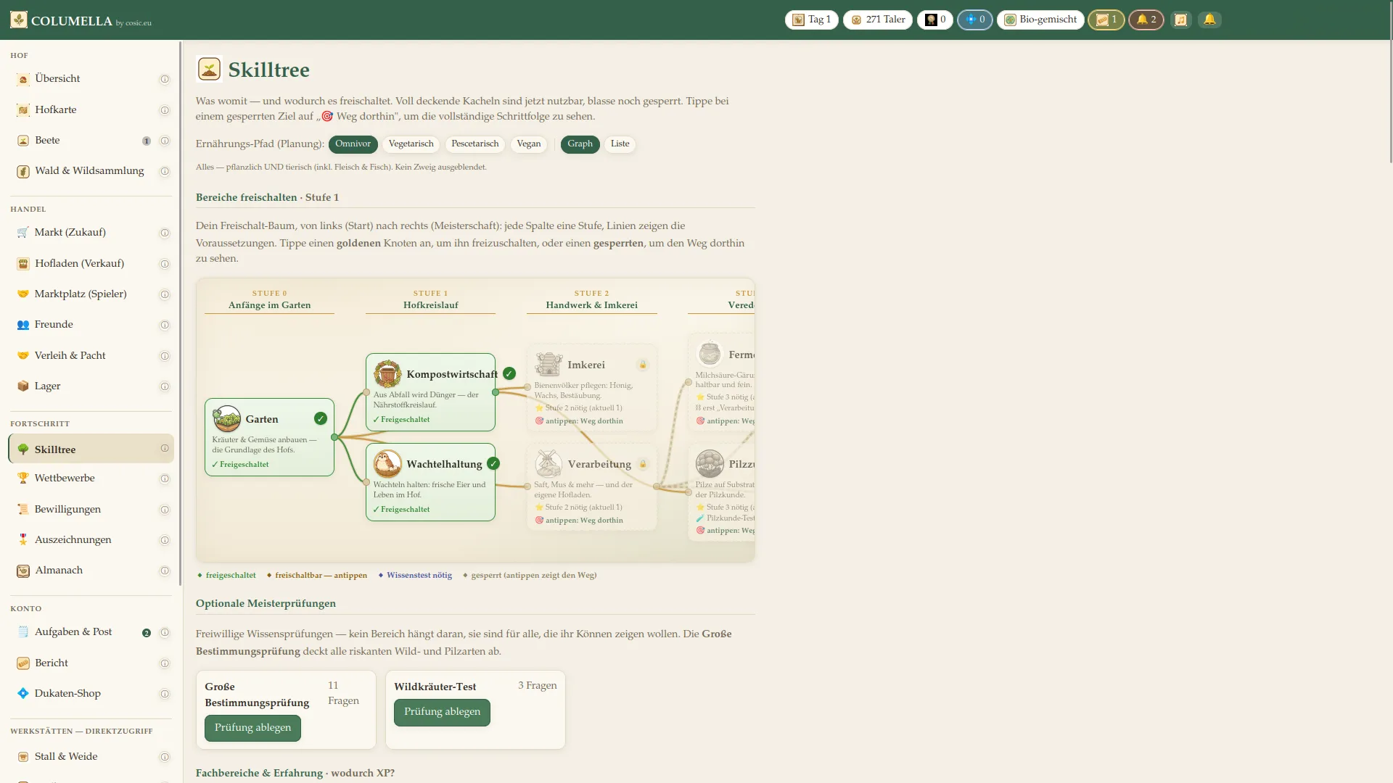Open the medal counter showing 0
Image resolution: width=1393 pixels, height=783 pixels.
(934, 20)
